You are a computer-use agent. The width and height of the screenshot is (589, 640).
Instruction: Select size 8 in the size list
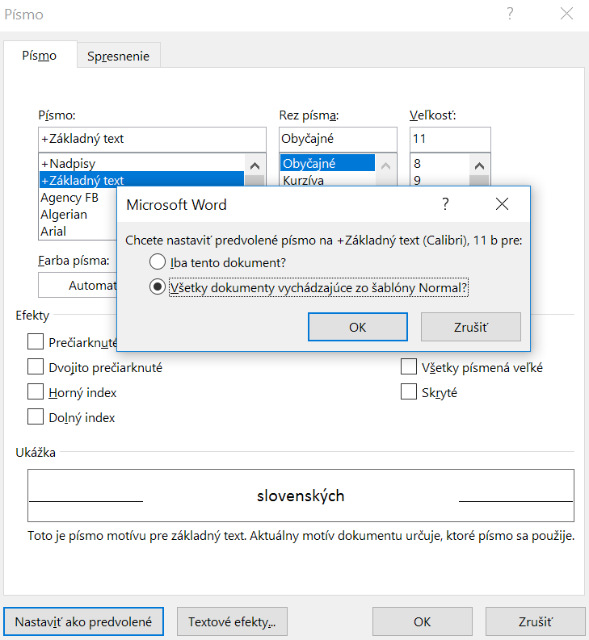pos(440,163)
